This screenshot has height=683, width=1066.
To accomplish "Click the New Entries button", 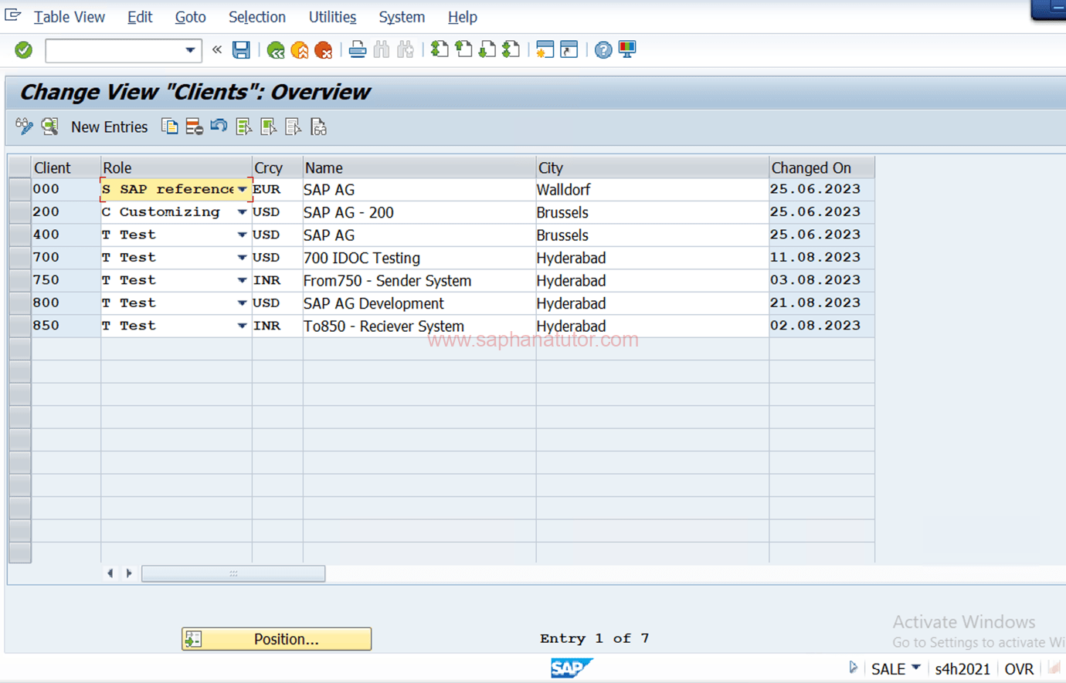I will [x=109, y=127].
